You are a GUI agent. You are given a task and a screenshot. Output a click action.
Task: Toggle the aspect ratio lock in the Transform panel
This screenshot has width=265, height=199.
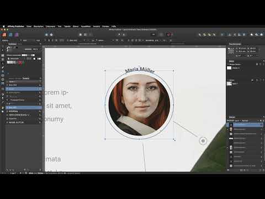(259, 50)
